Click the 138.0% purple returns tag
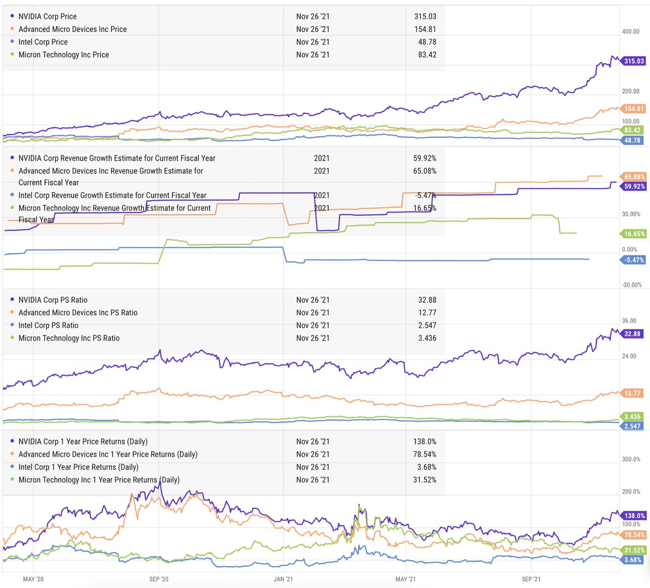The height and width of the screenshot is (588, 650). coord(633,516)
